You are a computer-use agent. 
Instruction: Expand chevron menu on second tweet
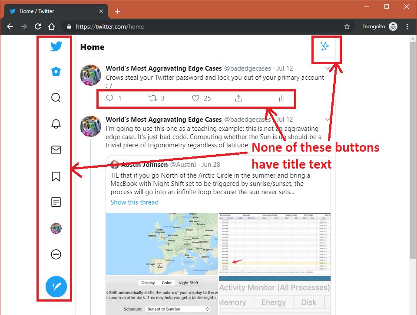pos(328,120)
